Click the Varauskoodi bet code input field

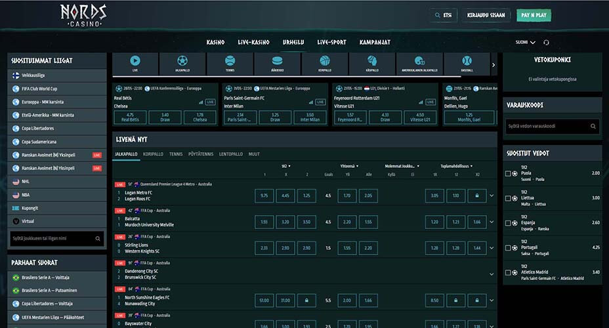552,126
